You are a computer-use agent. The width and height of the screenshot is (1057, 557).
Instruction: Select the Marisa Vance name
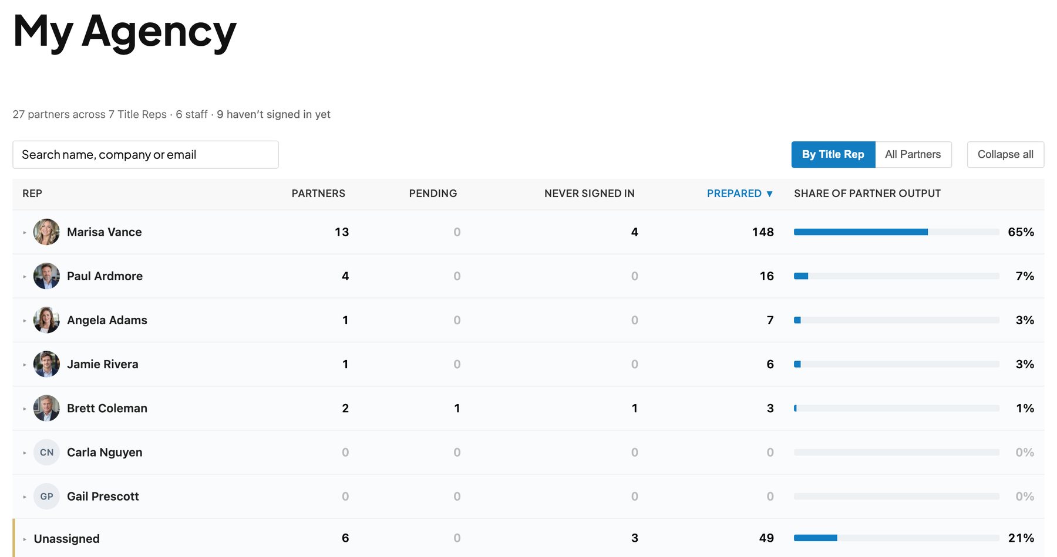coord(105,232)
